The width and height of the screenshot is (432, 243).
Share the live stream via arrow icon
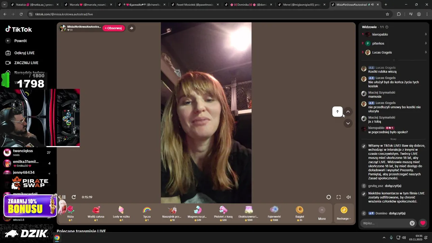coord(132,28)
